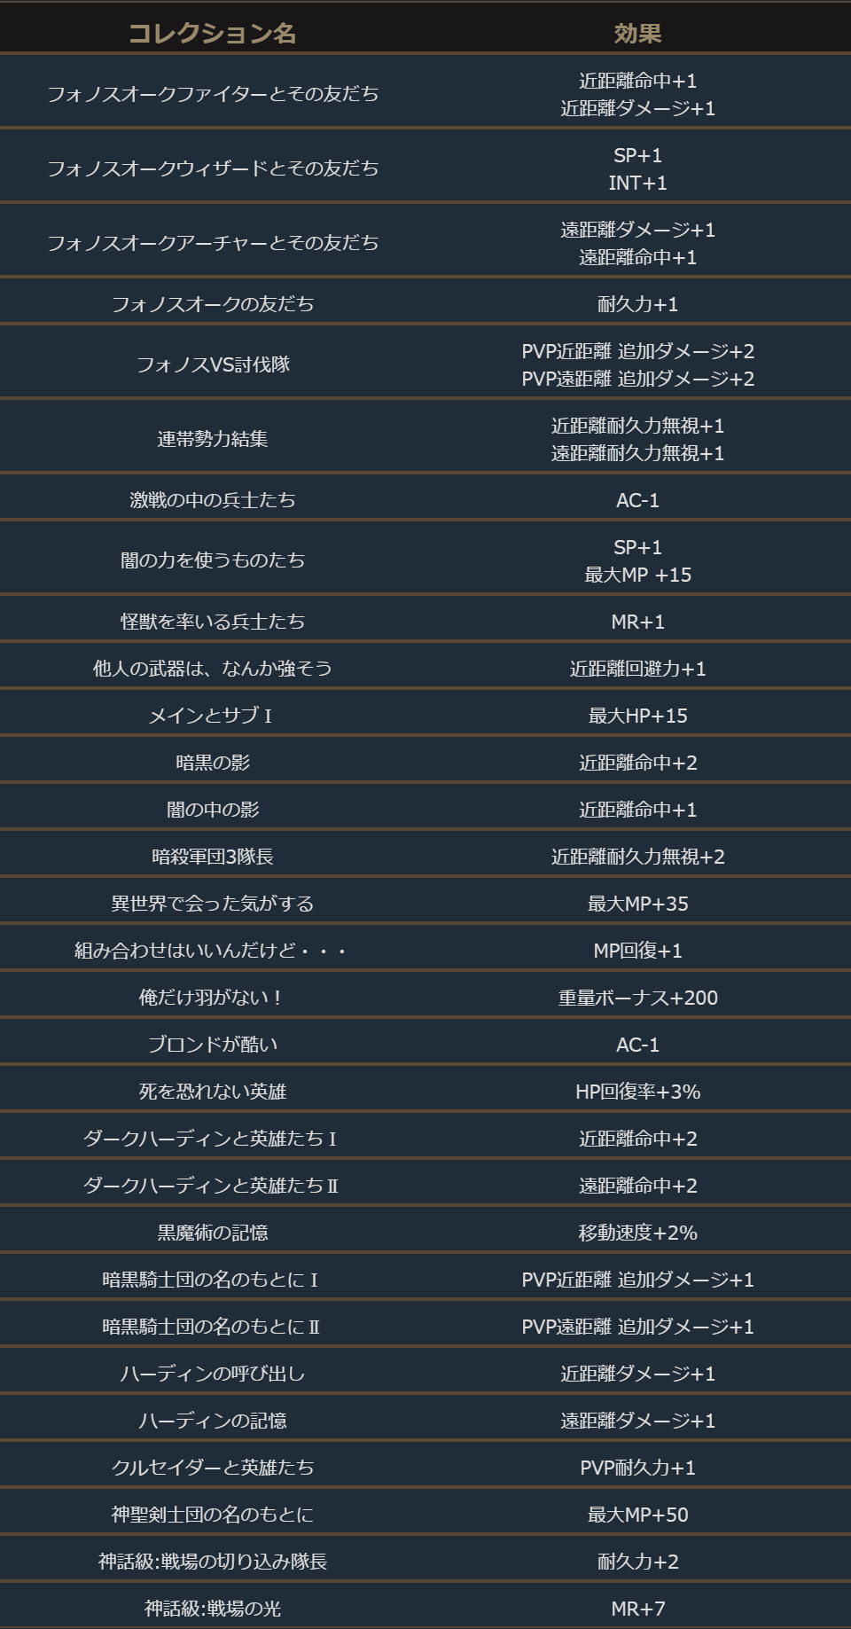Click the 重量ボーナス+200 effect text
The width and height of the screenshot is (851, 1629).
point(637,998)
